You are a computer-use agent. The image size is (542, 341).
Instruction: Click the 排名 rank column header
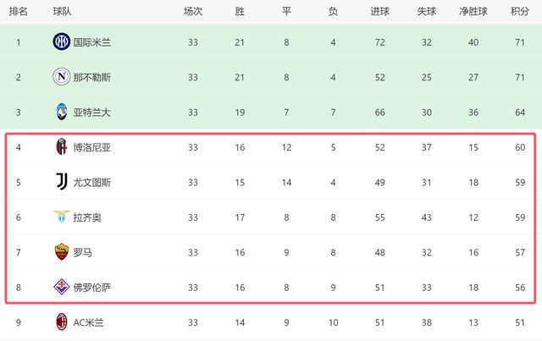point(19,12)
